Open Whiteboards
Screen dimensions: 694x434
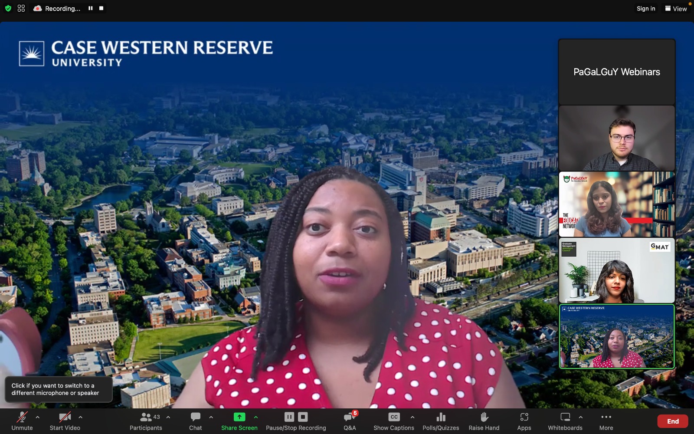[x=565, y=421]
